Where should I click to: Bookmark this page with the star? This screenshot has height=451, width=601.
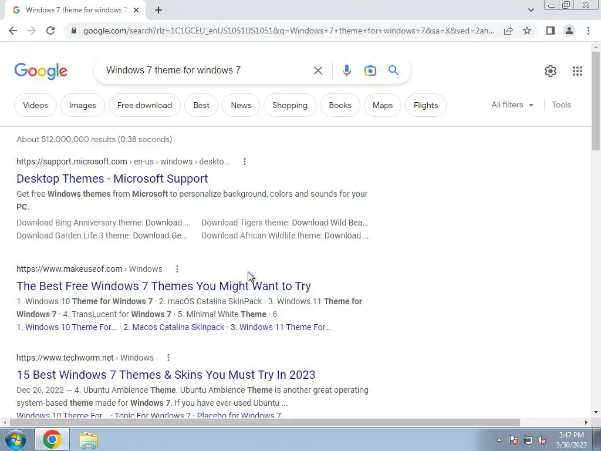527,31
